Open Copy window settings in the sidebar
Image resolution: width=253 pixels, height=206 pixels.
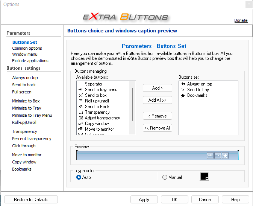tap(24, 162)
